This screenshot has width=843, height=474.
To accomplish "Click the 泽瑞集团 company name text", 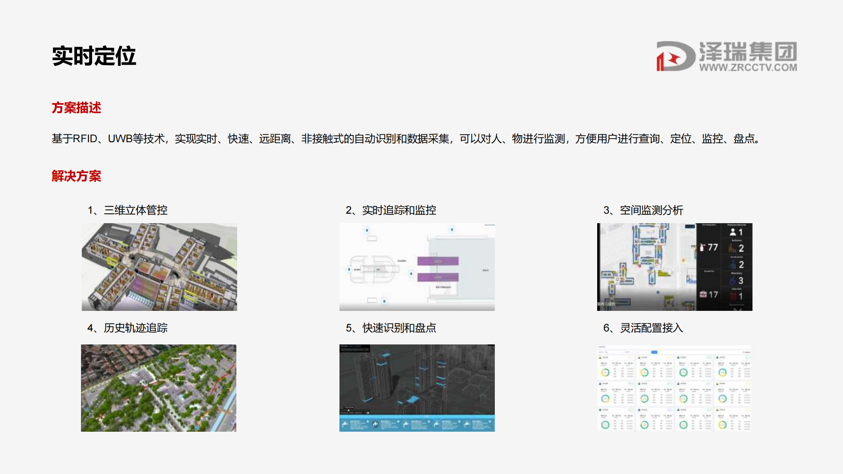I will (x=748, y=52).
